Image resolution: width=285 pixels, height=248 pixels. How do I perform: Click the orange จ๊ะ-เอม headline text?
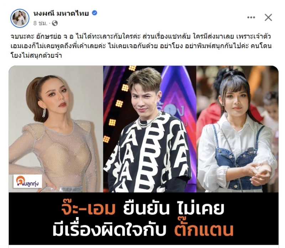[88, 209]
